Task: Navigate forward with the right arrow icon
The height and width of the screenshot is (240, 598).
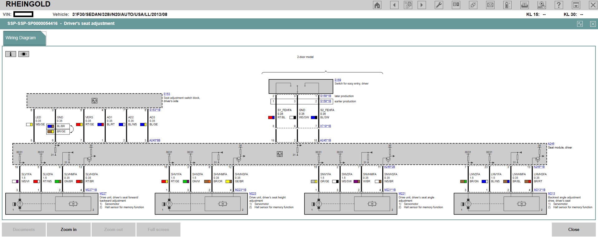Action: tap(422, 5)
